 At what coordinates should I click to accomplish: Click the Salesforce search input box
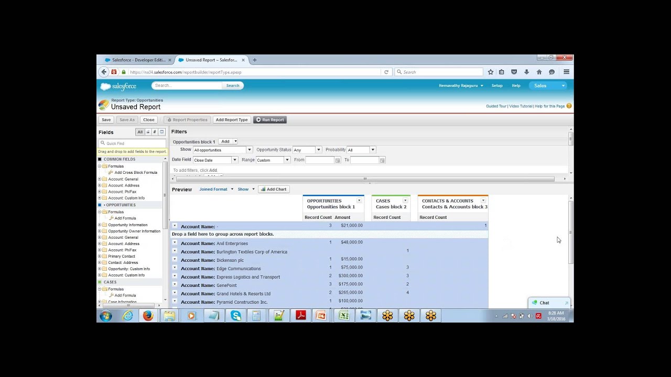[187, 86]
